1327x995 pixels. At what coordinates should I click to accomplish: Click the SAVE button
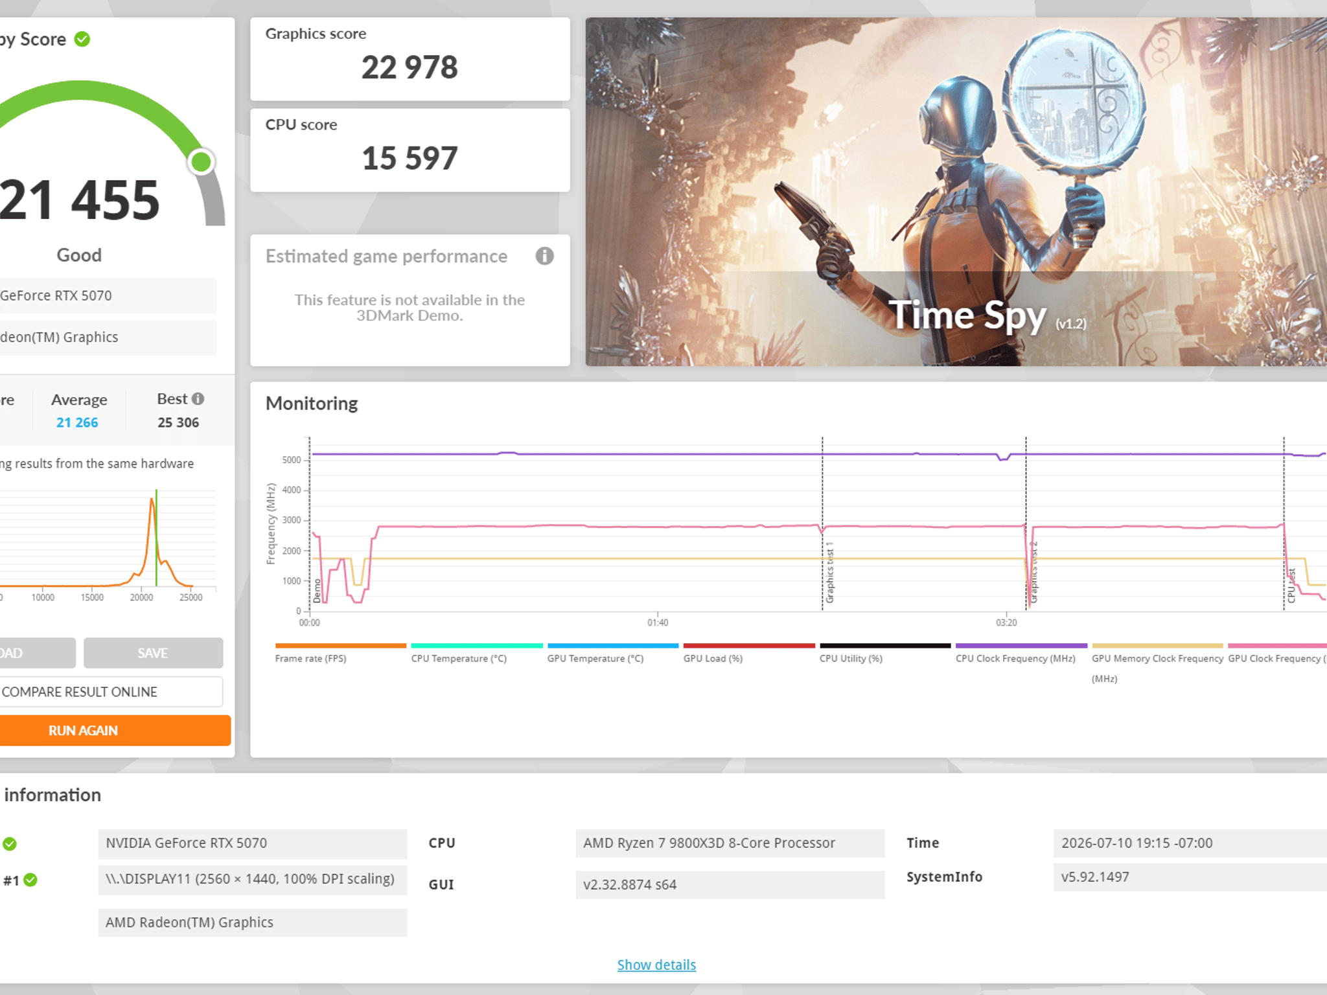coord(153,653)
